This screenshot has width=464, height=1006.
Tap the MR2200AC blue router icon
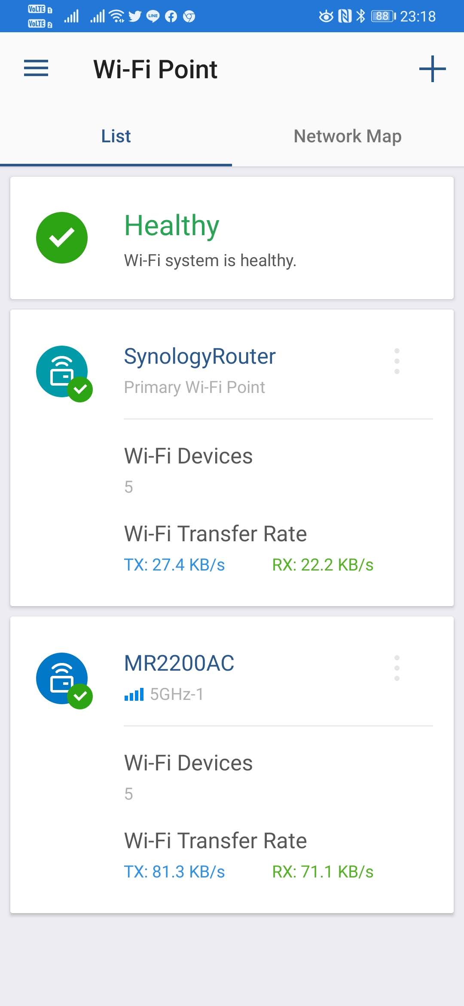[62, 679]
